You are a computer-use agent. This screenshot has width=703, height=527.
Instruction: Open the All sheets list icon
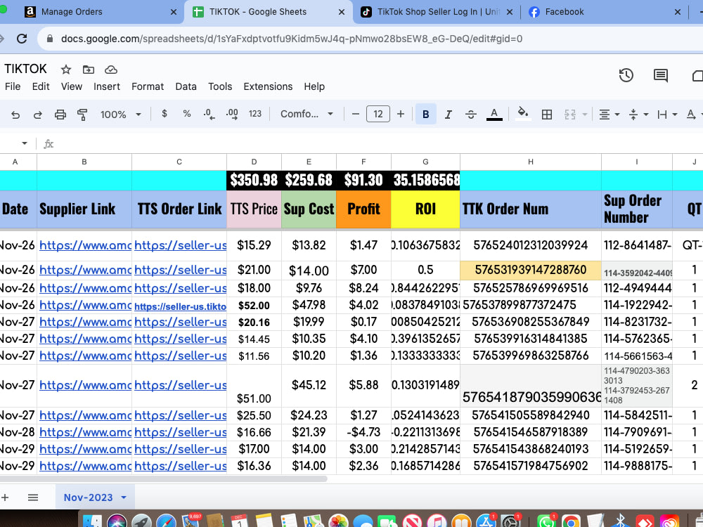tap(33, 497)
